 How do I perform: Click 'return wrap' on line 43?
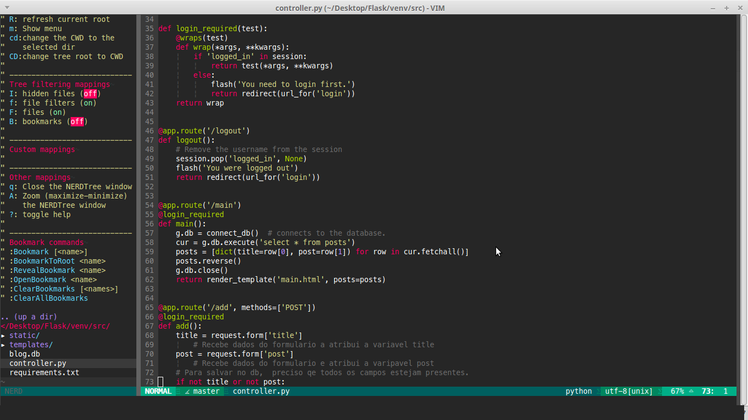pos(200,103)
